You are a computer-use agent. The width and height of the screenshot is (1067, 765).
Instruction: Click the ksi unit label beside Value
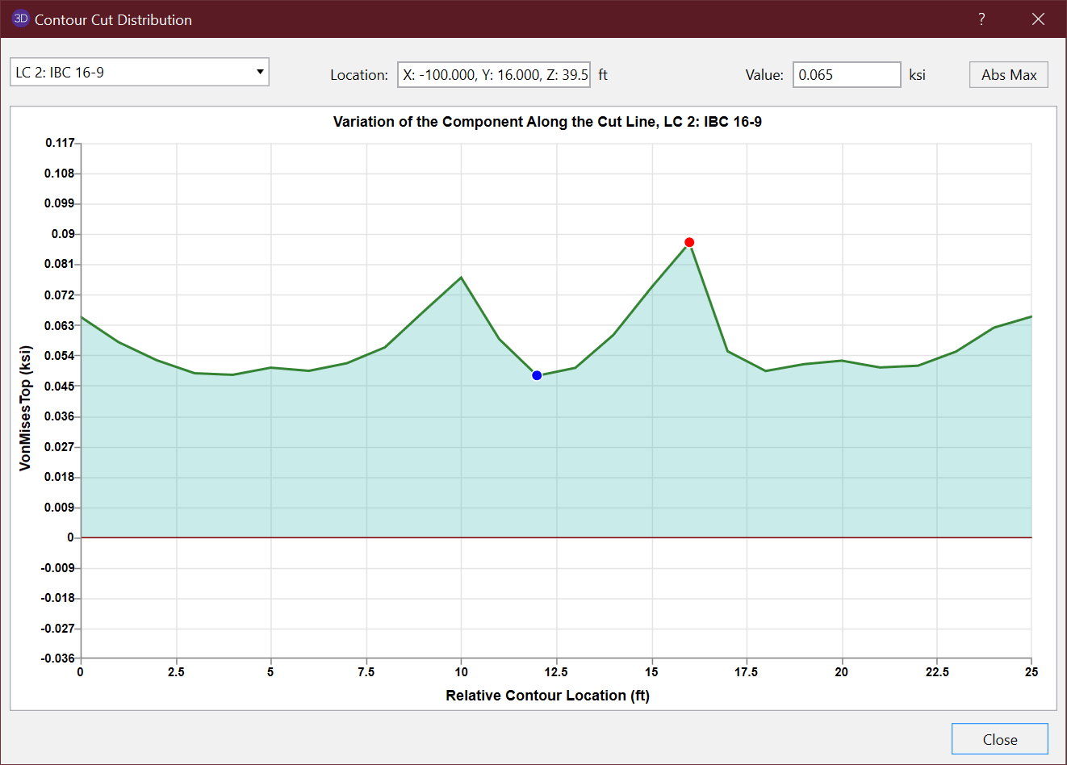(917, 75)
